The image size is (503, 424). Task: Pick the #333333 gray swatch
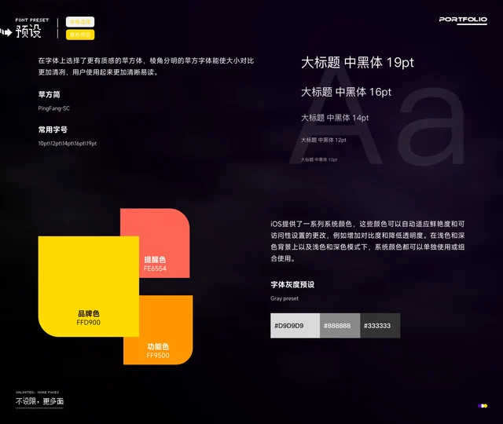click(380, 326)
